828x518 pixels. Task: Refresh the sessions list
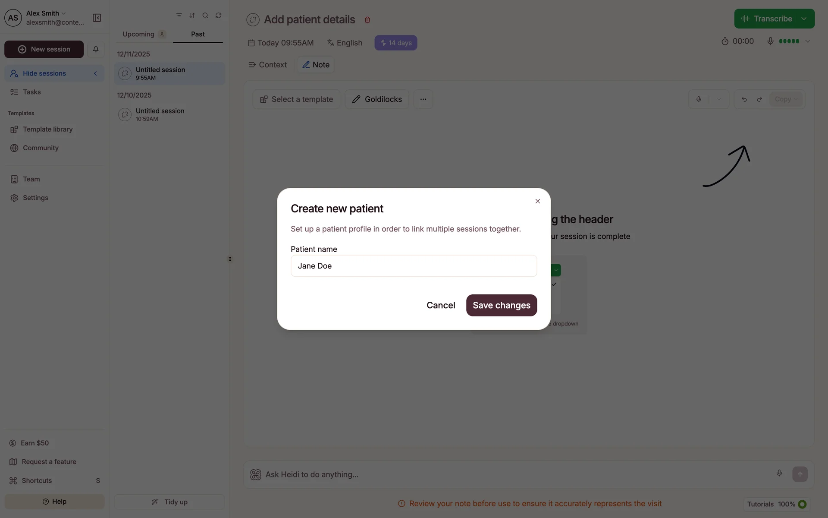219,16
